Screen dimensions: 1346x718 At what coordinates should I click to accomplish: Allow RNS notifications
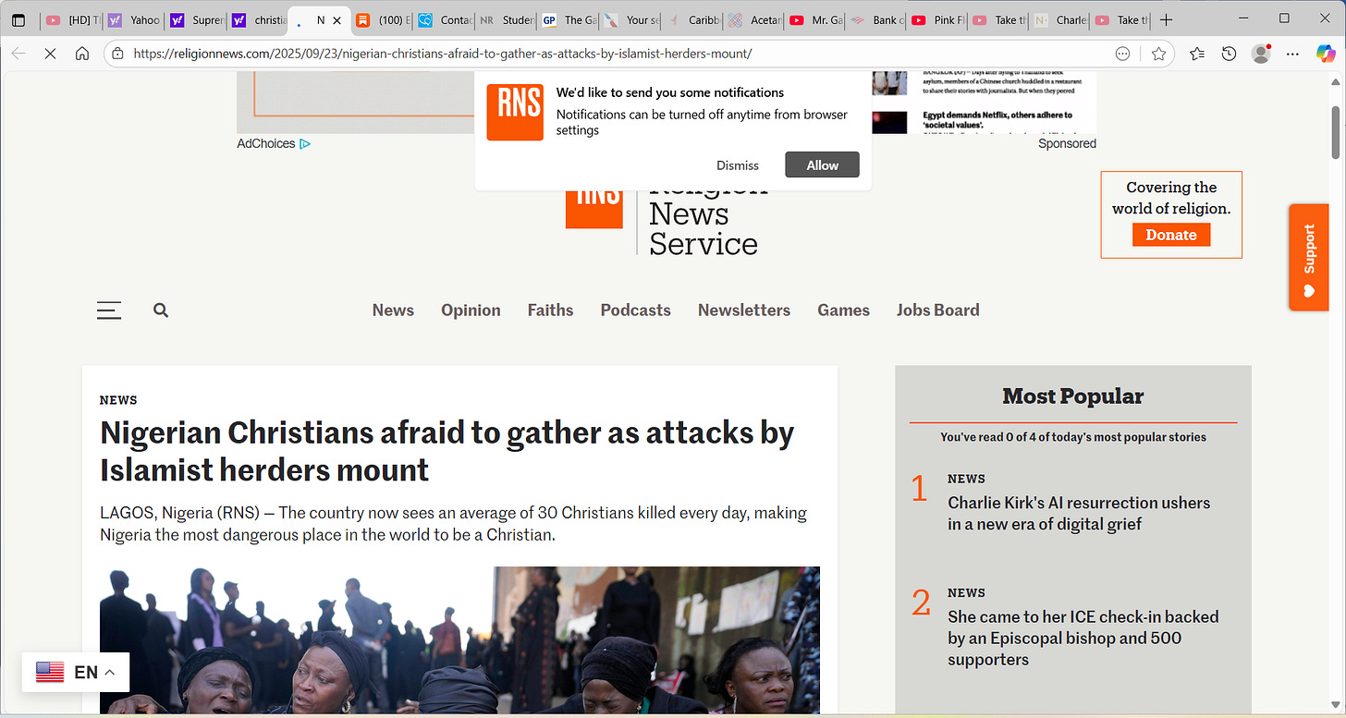[822, 165]
